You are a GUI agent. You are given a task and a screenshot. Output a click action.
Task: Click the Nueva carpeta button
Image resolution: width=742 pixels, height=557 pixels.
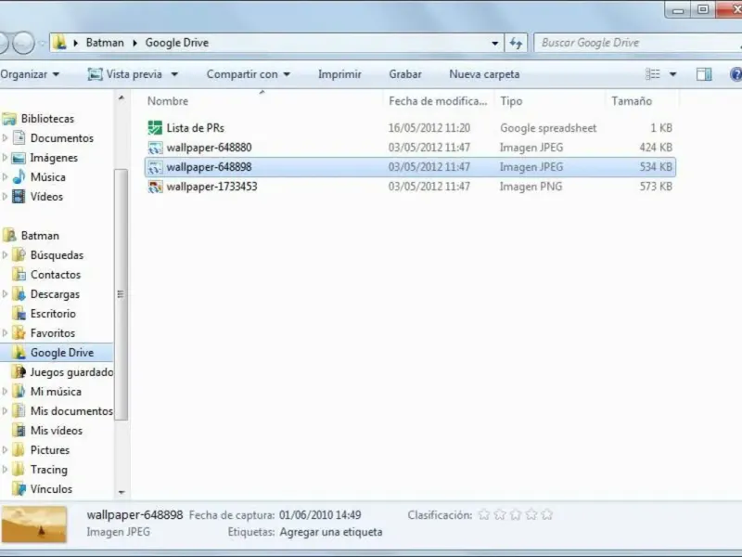pyautogui.click(x=484, y=74)
